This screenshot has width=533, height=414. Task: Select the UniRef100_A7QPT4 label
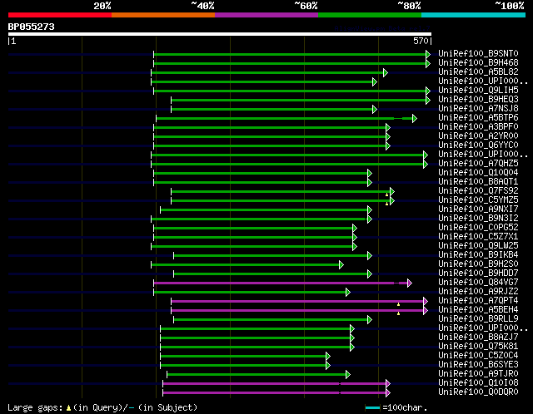tap(478, 301)
